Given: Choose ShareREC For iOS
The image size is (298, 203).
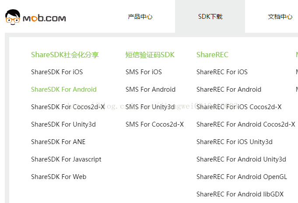Looking at the screenshot, I should (x=222, y=72).
